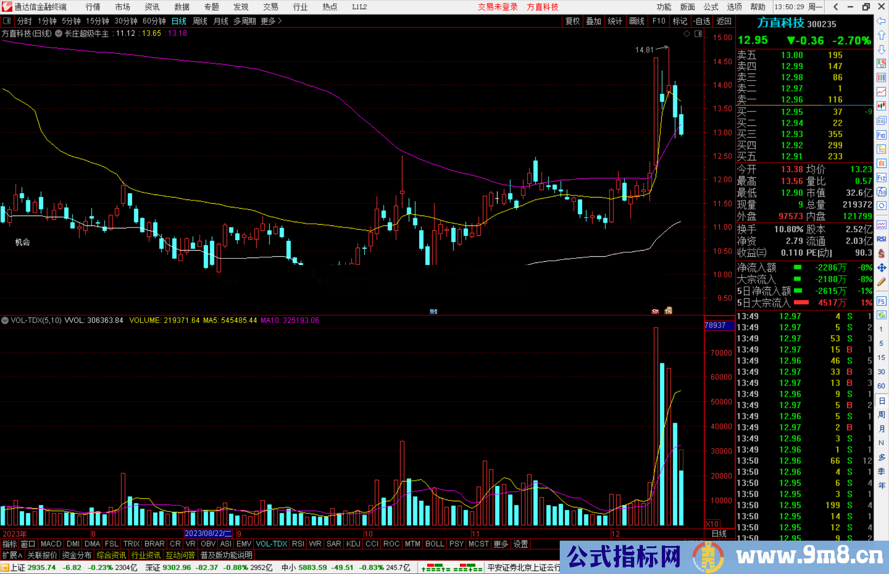Open 更多 indicators in bottom bar
Viewport: 889px width, 574px height.
click(x=501, y=544)
